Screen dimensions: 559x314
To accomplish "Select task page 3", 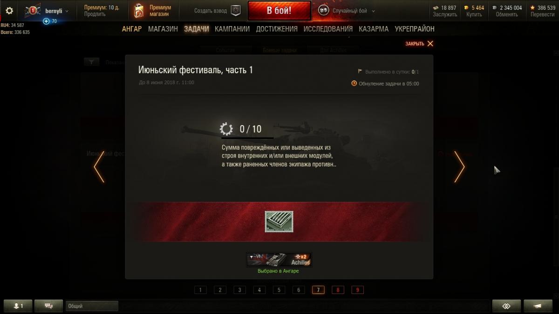I will tap(239, 290).
